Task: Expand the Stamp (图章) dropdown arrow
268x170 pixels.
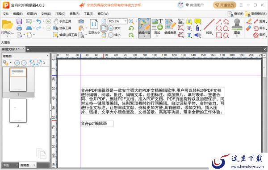Action: coord(237,36)
